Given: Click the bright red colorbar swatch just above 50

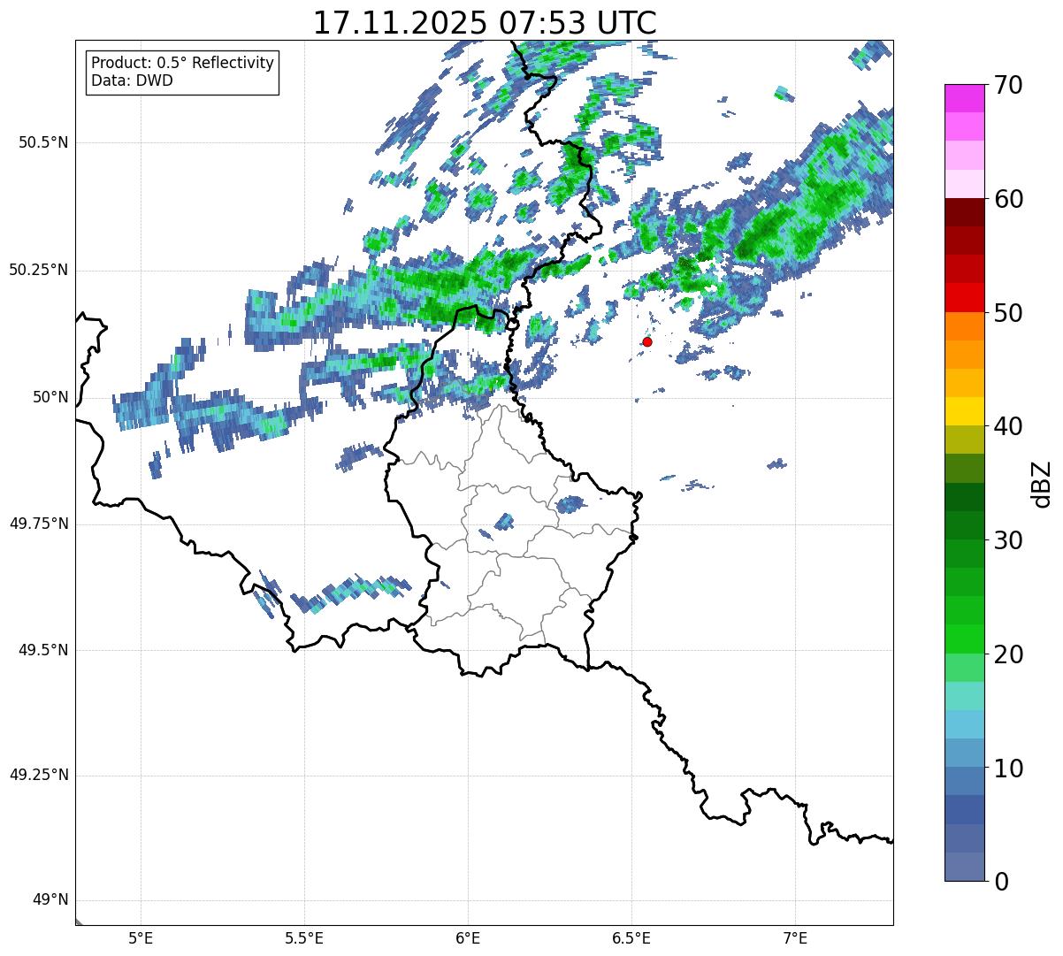Looking at the screenshot, I should point(965,297).
